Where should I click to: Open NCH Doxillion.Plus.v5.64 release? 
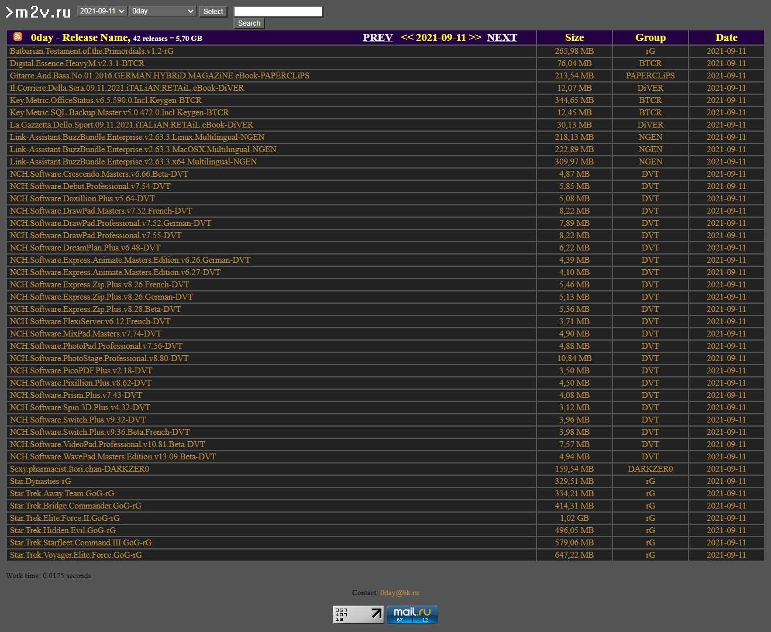[82, 198]
